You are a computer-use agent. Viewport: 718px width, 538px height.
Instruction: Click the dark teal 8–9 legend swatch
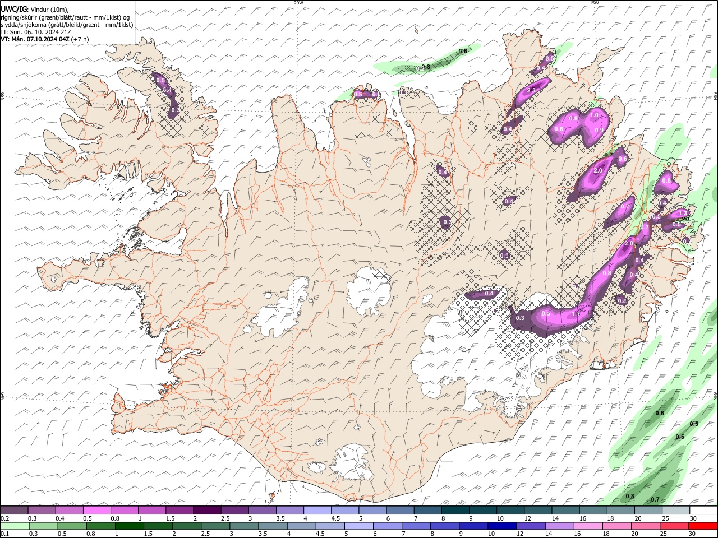click(x=455, y=510)
